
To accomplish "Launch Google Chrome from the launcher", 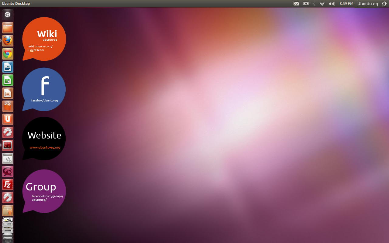I will (8, 54).
